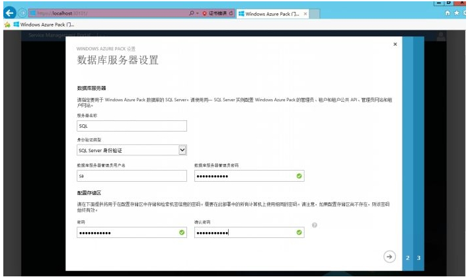Go to wizard step 3
The width and height of the screenshot is (468, 279).
pyautogui.click(x=418, y=258)
